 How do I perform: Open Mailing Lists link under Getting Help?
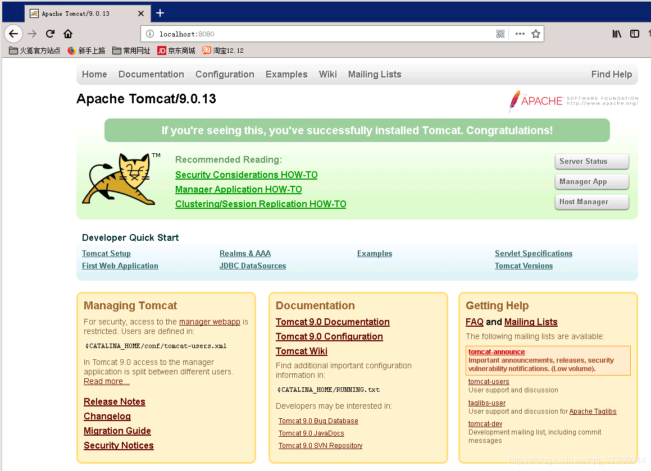click(x=531, y=322)
